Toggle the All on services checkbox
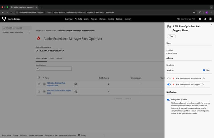214x138 pixels. pos(204,70)
